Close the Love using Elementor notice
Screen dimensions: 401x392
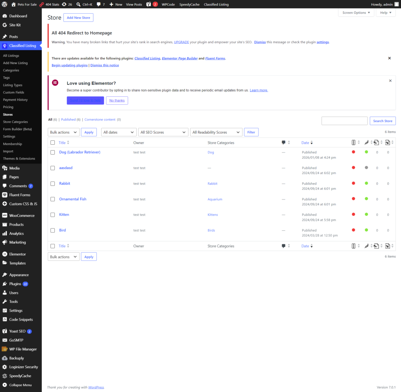(390, 81)
